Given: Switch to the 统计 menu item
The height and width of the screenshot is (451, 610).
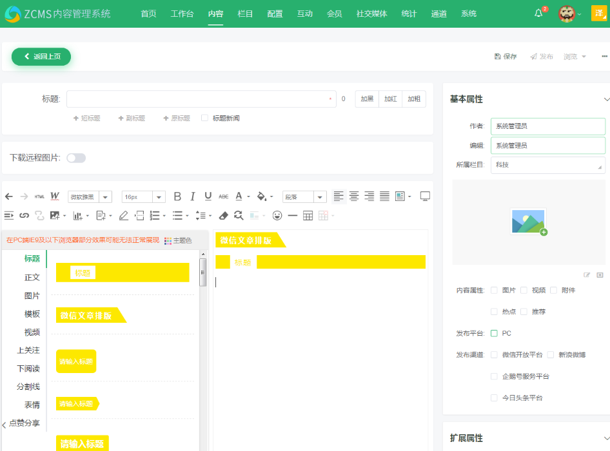Looking at the screenshot, I should (409, 14).
